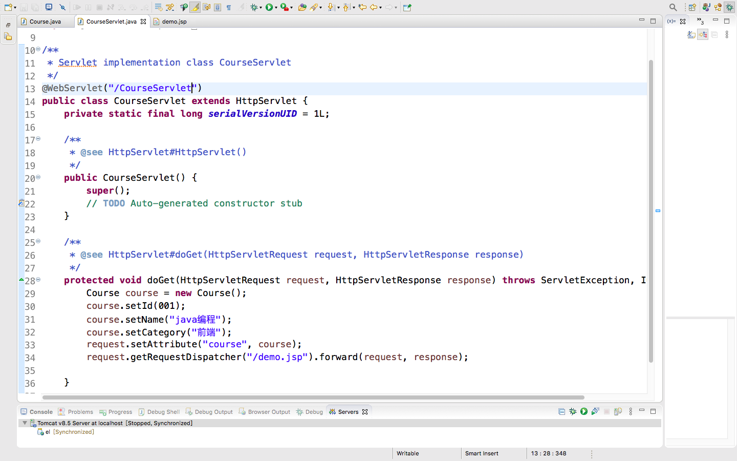Close the CourseServlet.java tab
Viewport: 737px width, 461px height.
click(x=143, y=22)
